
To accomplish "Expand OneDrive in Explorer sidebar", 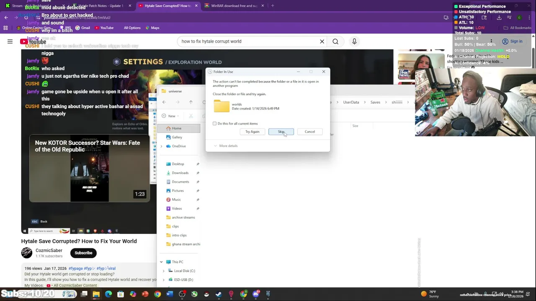I will [162, 146].
